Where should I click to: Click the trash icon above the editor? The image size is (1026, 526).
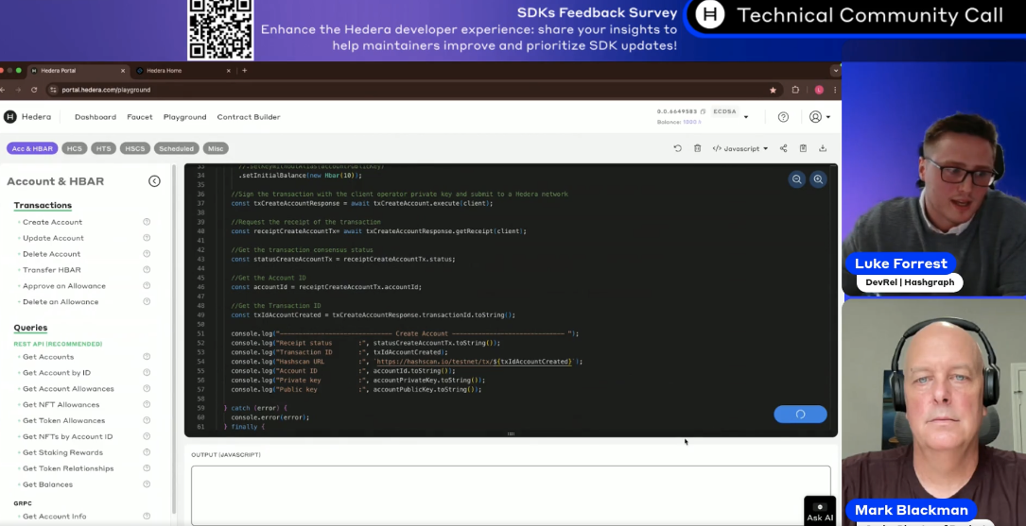pyautogui.click(x=697, y=148)
